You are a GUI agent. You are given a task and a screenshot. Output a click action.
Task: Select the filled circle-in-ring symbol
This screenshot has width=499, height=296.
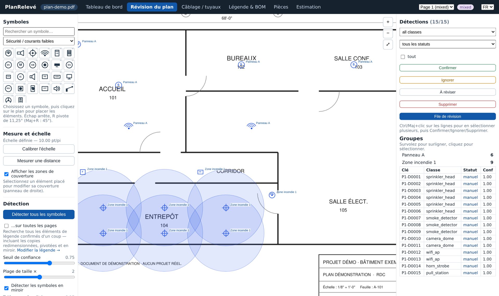pos(45,65)
